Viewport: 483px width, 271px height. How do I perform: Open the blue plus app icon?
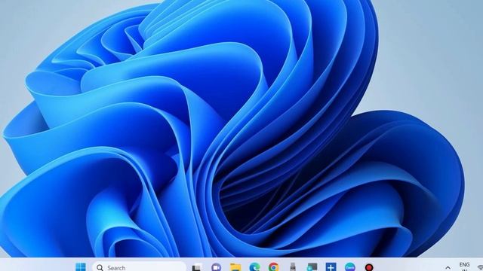[331, 267]
